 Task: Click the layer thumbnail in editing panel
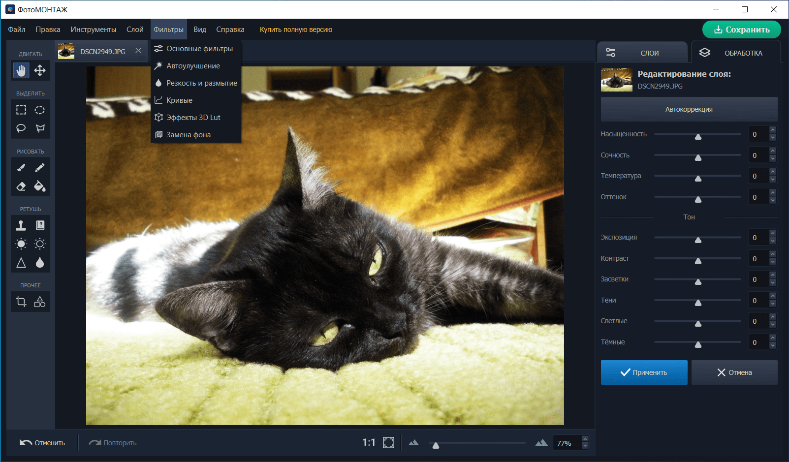pyautogui.click(x=617, y=80)
